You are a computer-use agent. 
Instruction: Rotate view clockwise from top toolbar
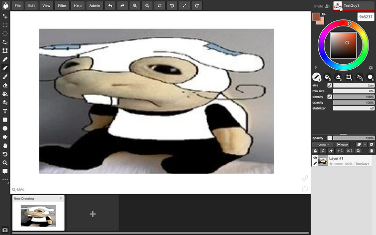197,5
